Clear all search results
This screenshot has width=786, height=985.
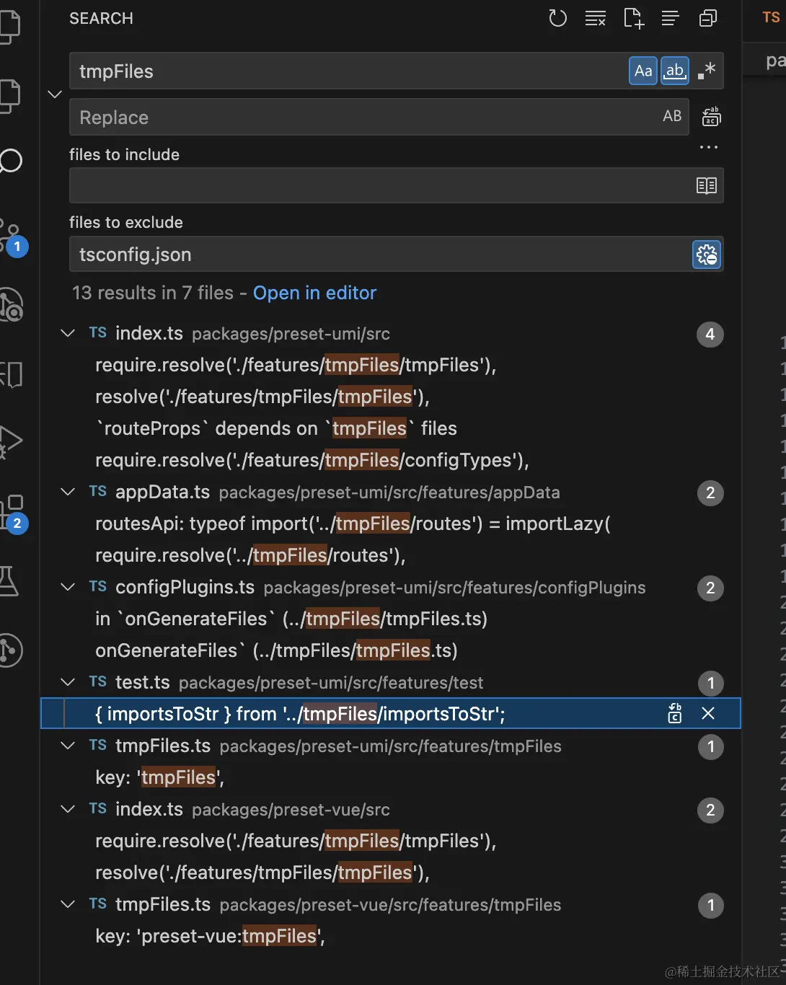(x=595, y=19)
